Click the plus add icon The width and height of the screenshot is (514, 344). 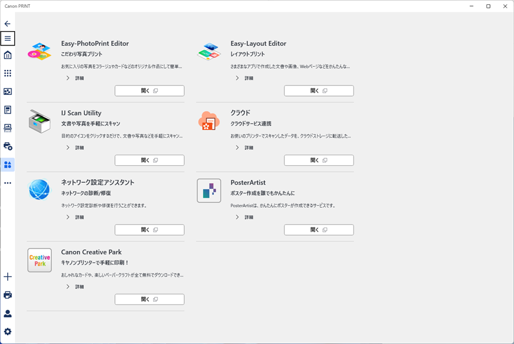tap(8, 277)
